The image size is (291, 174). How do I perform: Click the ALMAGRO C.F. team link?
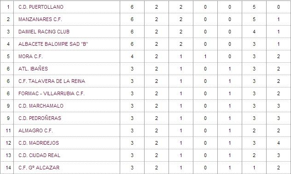[x=35, y=130]
